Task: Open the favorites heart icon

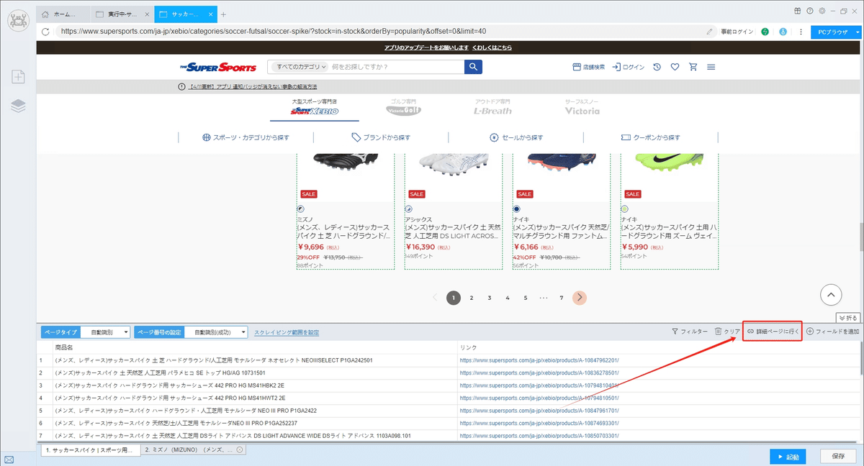Action: [x=675, y=67]
